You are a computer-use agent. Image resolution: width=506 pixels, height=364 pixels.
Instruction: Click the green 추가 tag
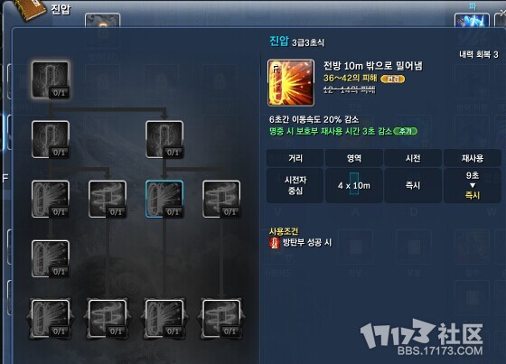tap(406, 131)
